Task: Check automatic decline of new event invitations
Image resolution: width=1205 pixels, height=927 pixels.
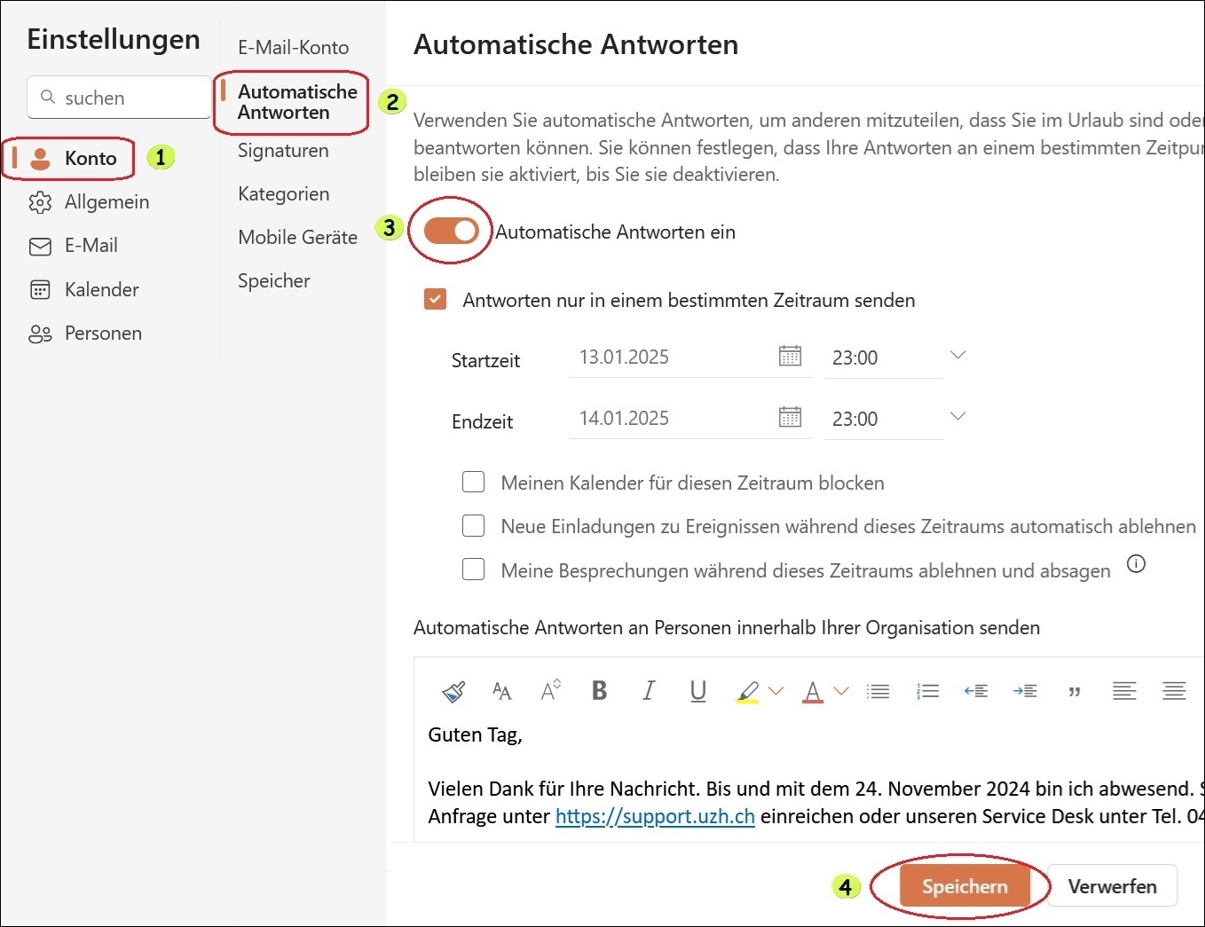Action: [473, 525]
